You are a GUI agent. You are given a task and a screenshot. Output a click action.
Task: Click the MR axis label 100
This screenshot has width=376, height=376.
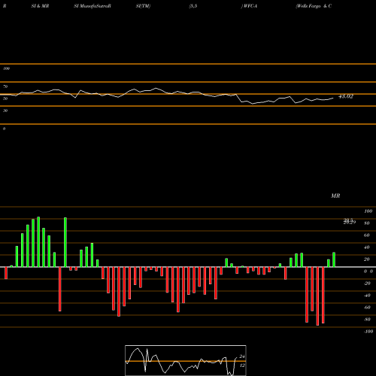(x=368, y=211)
